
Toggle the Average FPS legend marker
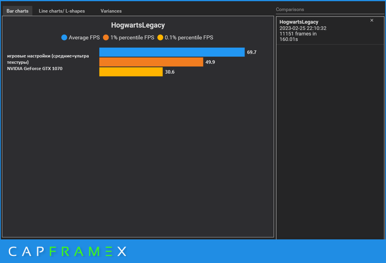pyautogui.click(x=64, y=37)
